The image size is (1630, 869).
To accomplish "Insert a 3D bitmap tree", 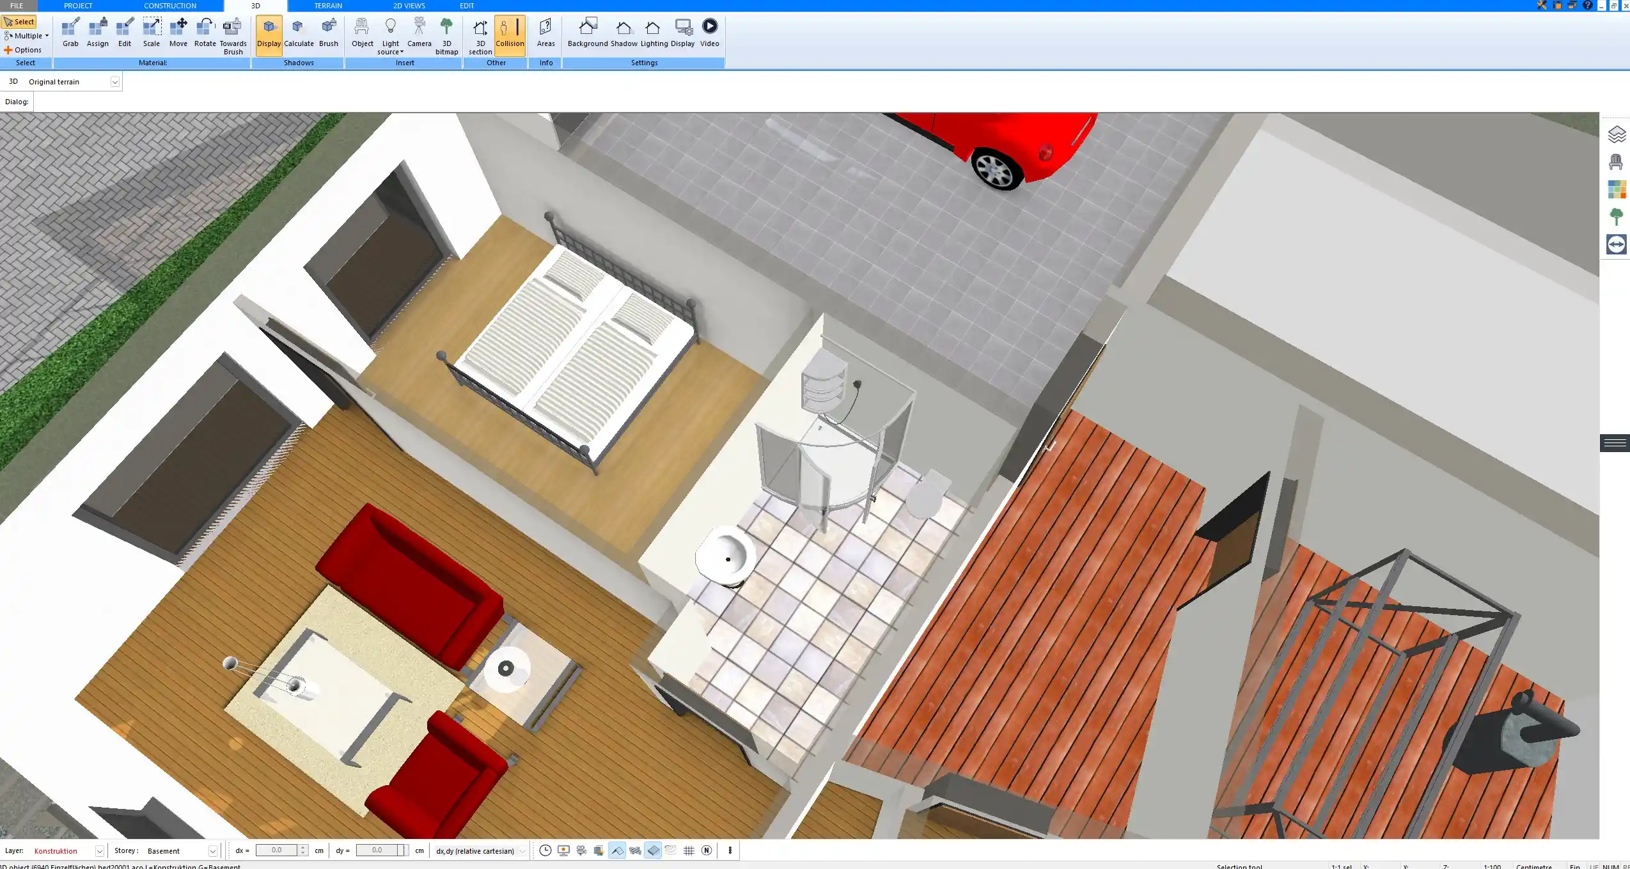I will pos(446,36).
